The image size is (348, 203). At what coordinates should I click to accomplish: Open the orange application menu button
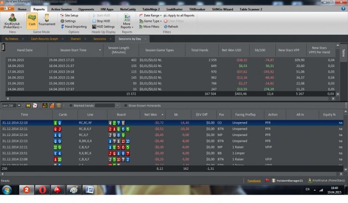tap(7, 8)
